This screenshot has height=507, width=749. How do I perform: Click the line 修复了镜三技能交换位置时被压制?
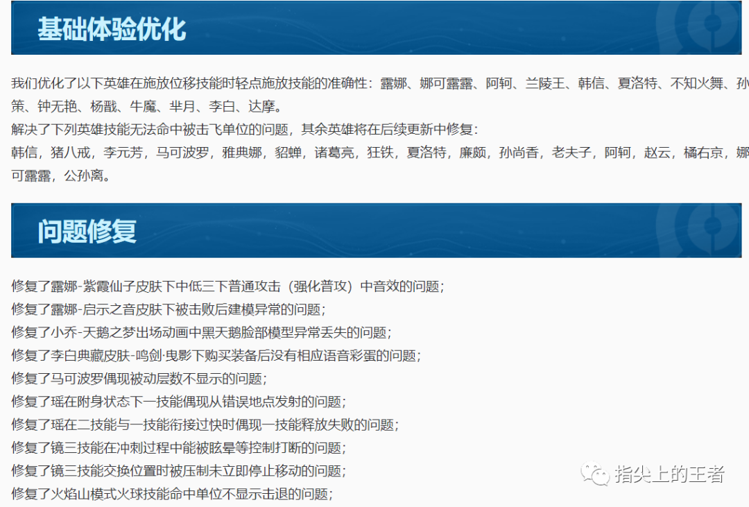click(x=179, y=471)
